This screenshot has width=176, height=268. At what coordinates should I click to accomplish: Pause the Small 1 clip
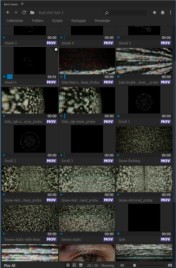click(x=119, y=116)
